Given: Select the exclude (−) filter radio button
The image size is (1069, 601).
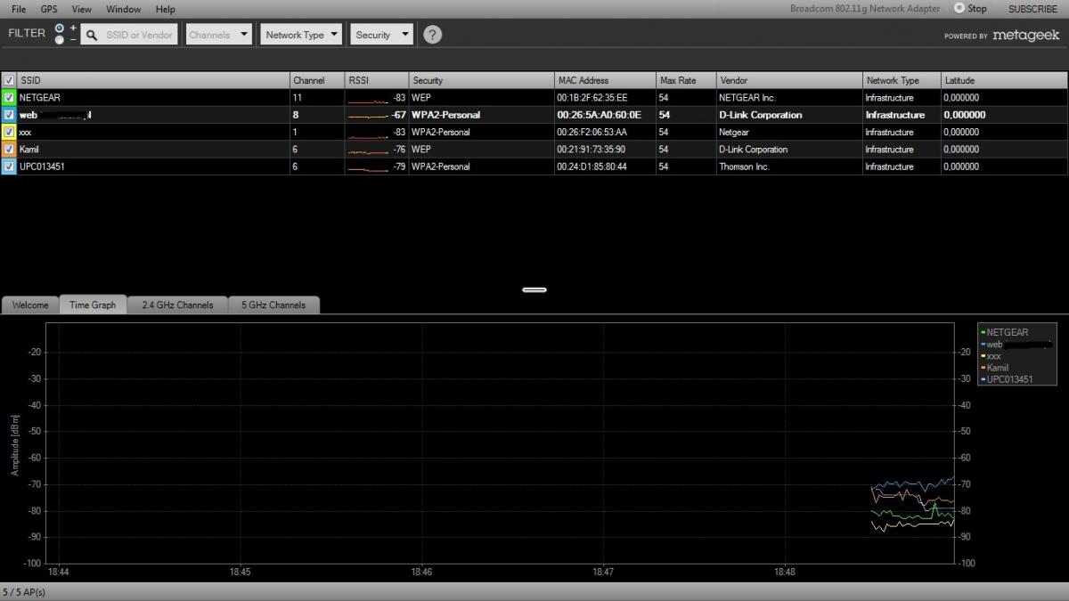Looking at the screenshot, I should 60,40.
